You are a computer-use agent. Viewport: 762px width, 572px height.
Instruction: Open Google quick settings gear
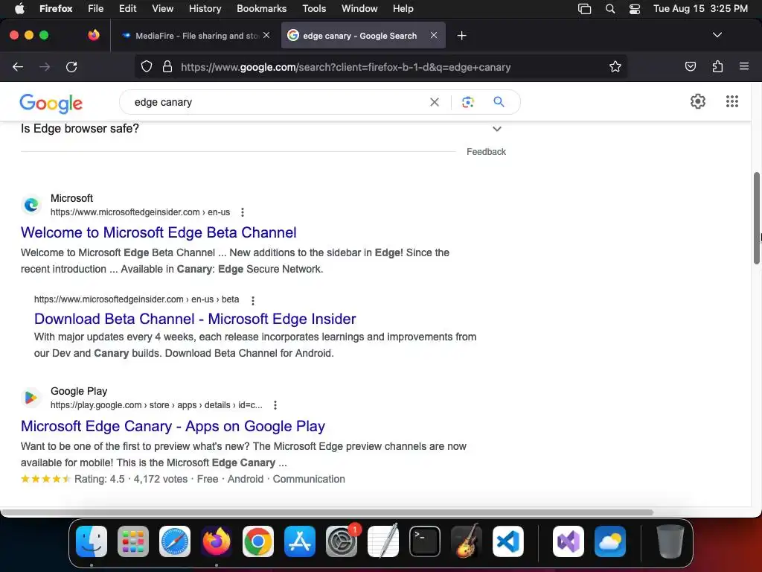click(698, 101)
